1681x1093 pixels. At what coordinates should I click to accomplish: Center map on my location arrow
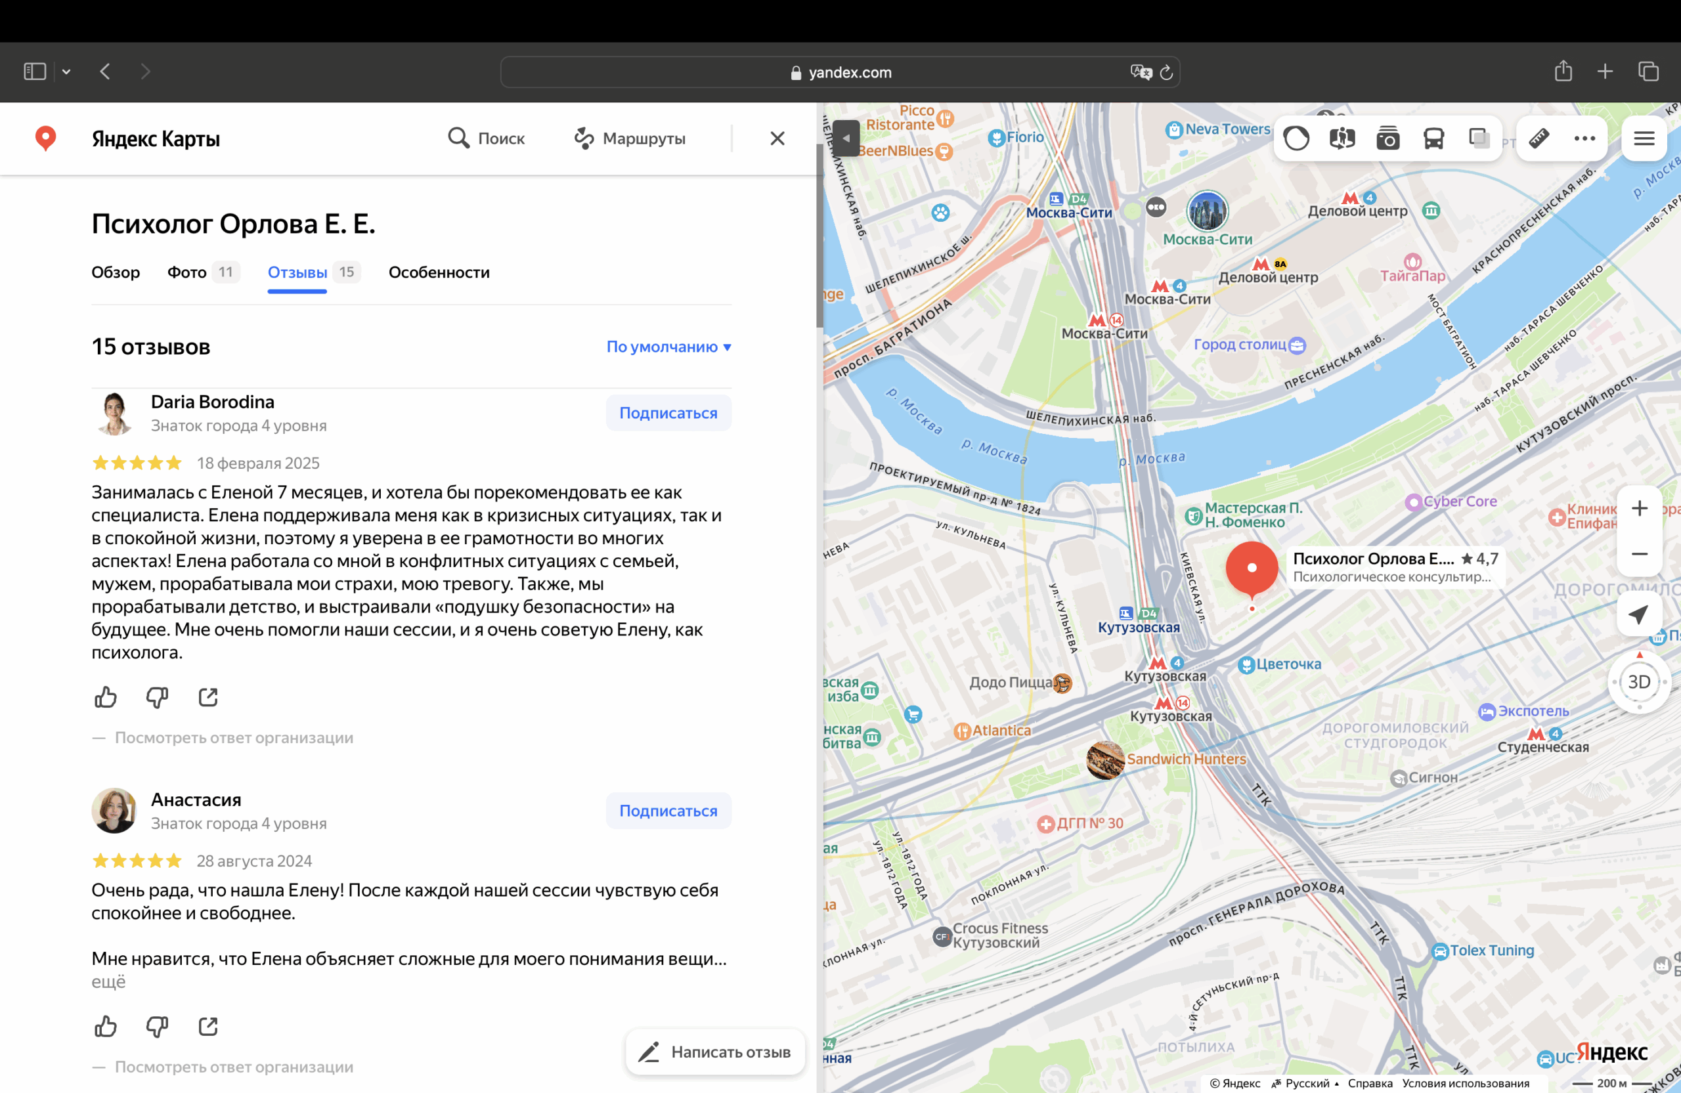pos(1638,614)
